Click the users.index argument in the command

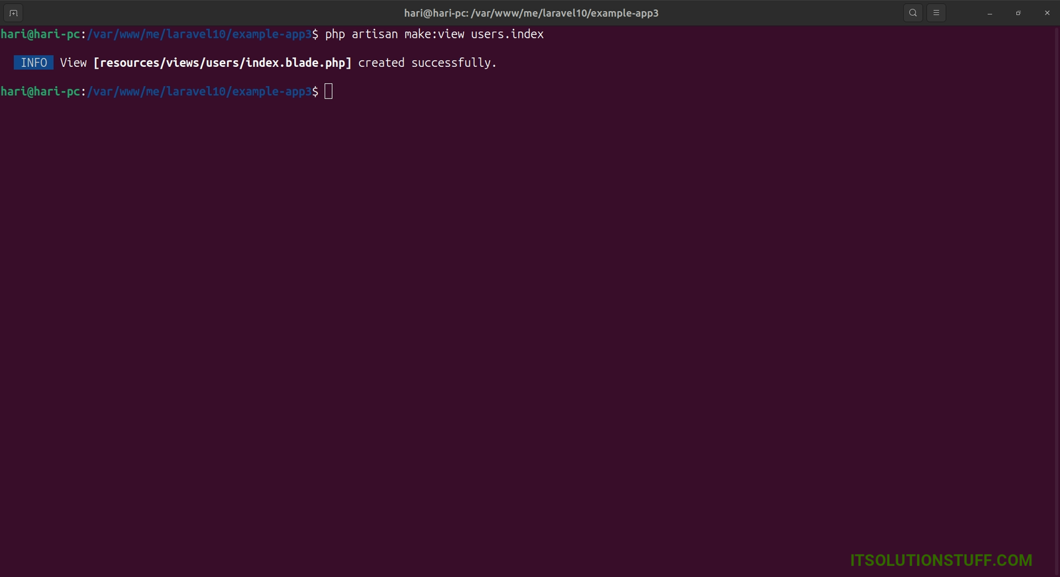(507, 34)
